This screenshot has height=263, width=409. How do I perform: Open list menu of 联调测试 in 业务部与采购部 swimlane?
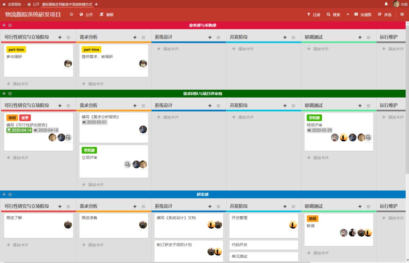tap(368, 38)
